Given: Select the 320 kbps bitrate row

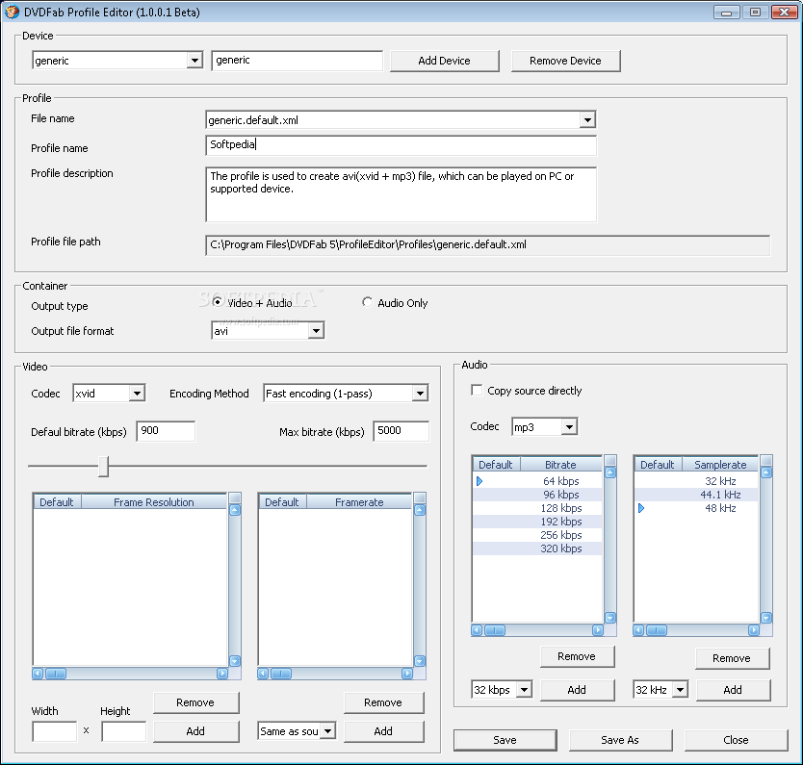Looking at the screenshot, I should tap(537, 548).
